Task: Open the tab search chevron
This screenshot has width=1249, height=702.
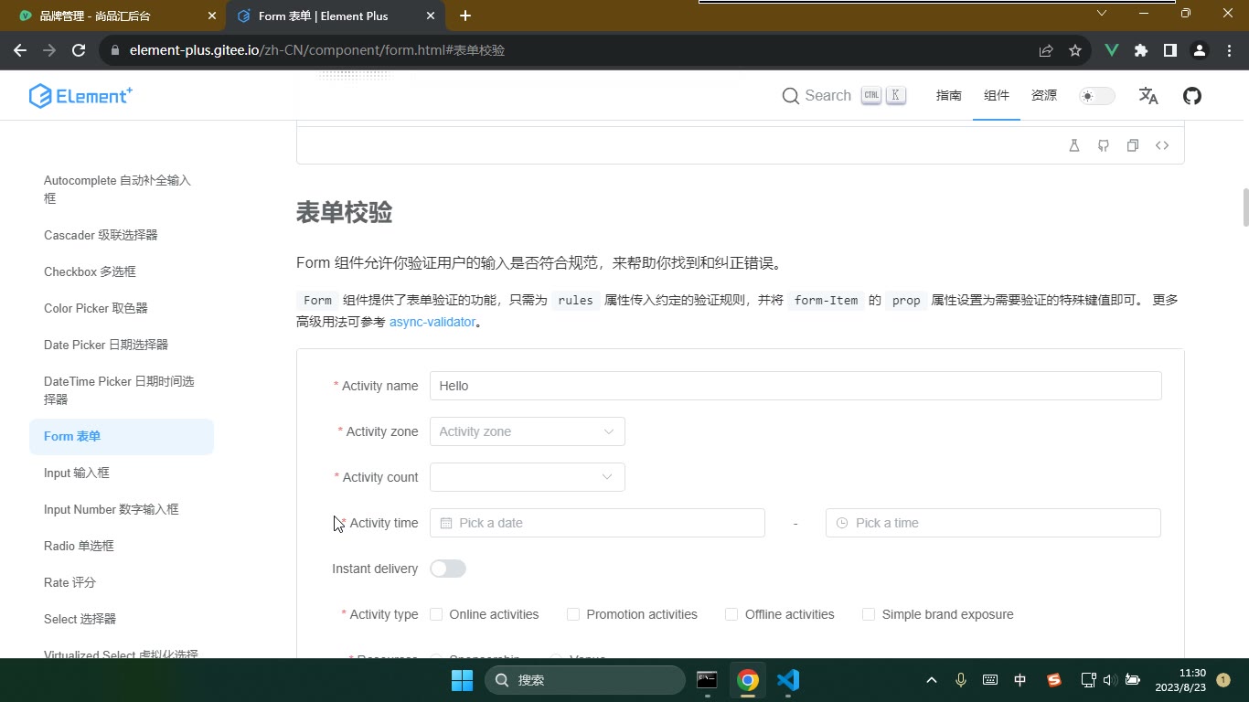Action: [1102, 13]
